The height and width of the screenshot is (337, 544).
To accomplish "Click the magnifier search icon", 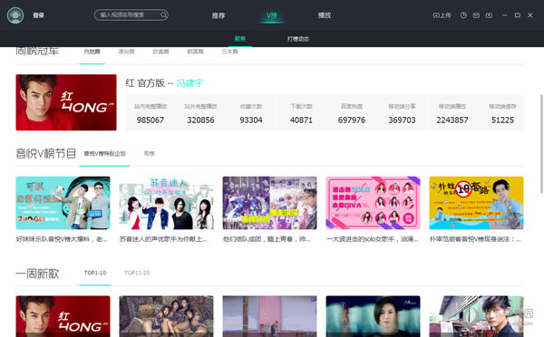I will click(x=163, y=14).
